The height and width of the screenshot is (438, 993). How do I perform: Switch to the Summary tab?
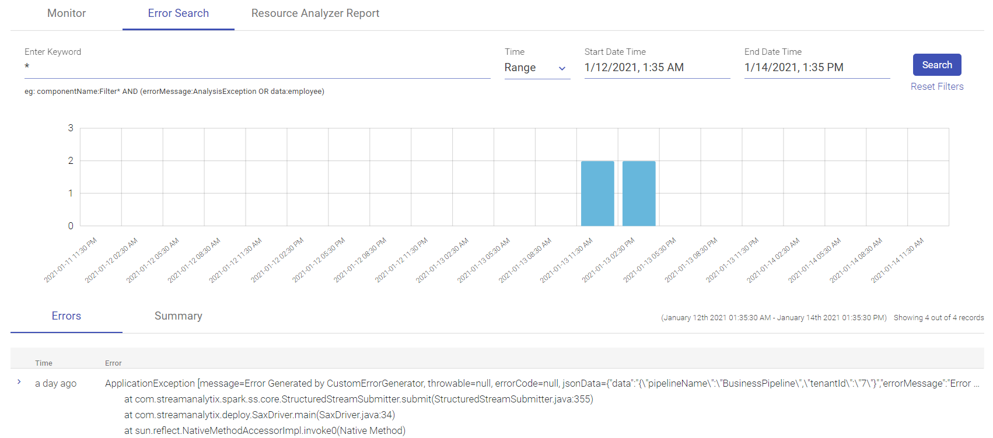pos(179,316)
